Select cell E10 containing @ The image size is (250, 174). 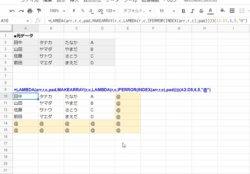pyautogui.click(x=128, y=96)
